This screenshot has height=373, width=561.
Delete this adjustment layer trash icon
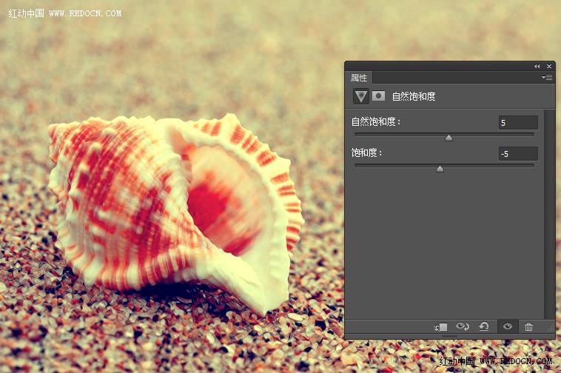point(528,326)
